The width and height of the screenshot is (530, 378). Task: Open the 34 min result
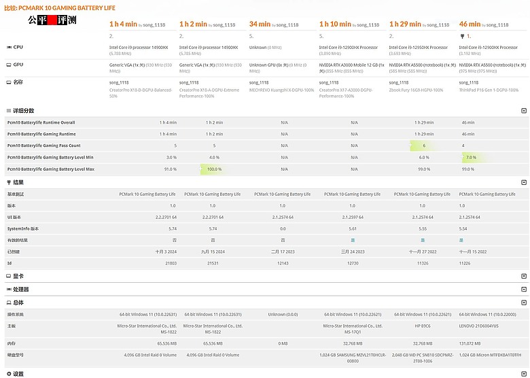(x=260, y=24)
